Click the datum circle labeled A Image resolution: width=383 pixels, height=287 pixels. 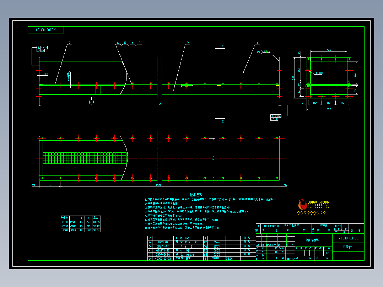pyautogui.click(x=91, y=102)
